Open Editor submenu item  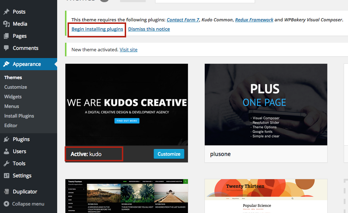pyautogui.click(x=11, y=126)
